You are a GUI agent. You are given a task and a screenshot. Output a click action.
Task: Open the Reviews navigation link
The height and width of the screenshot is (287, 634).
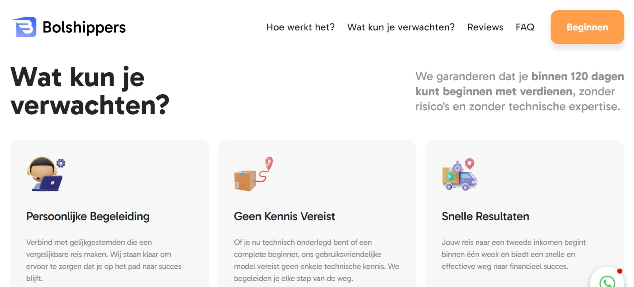pyautogui.click(x=485, y=27)
